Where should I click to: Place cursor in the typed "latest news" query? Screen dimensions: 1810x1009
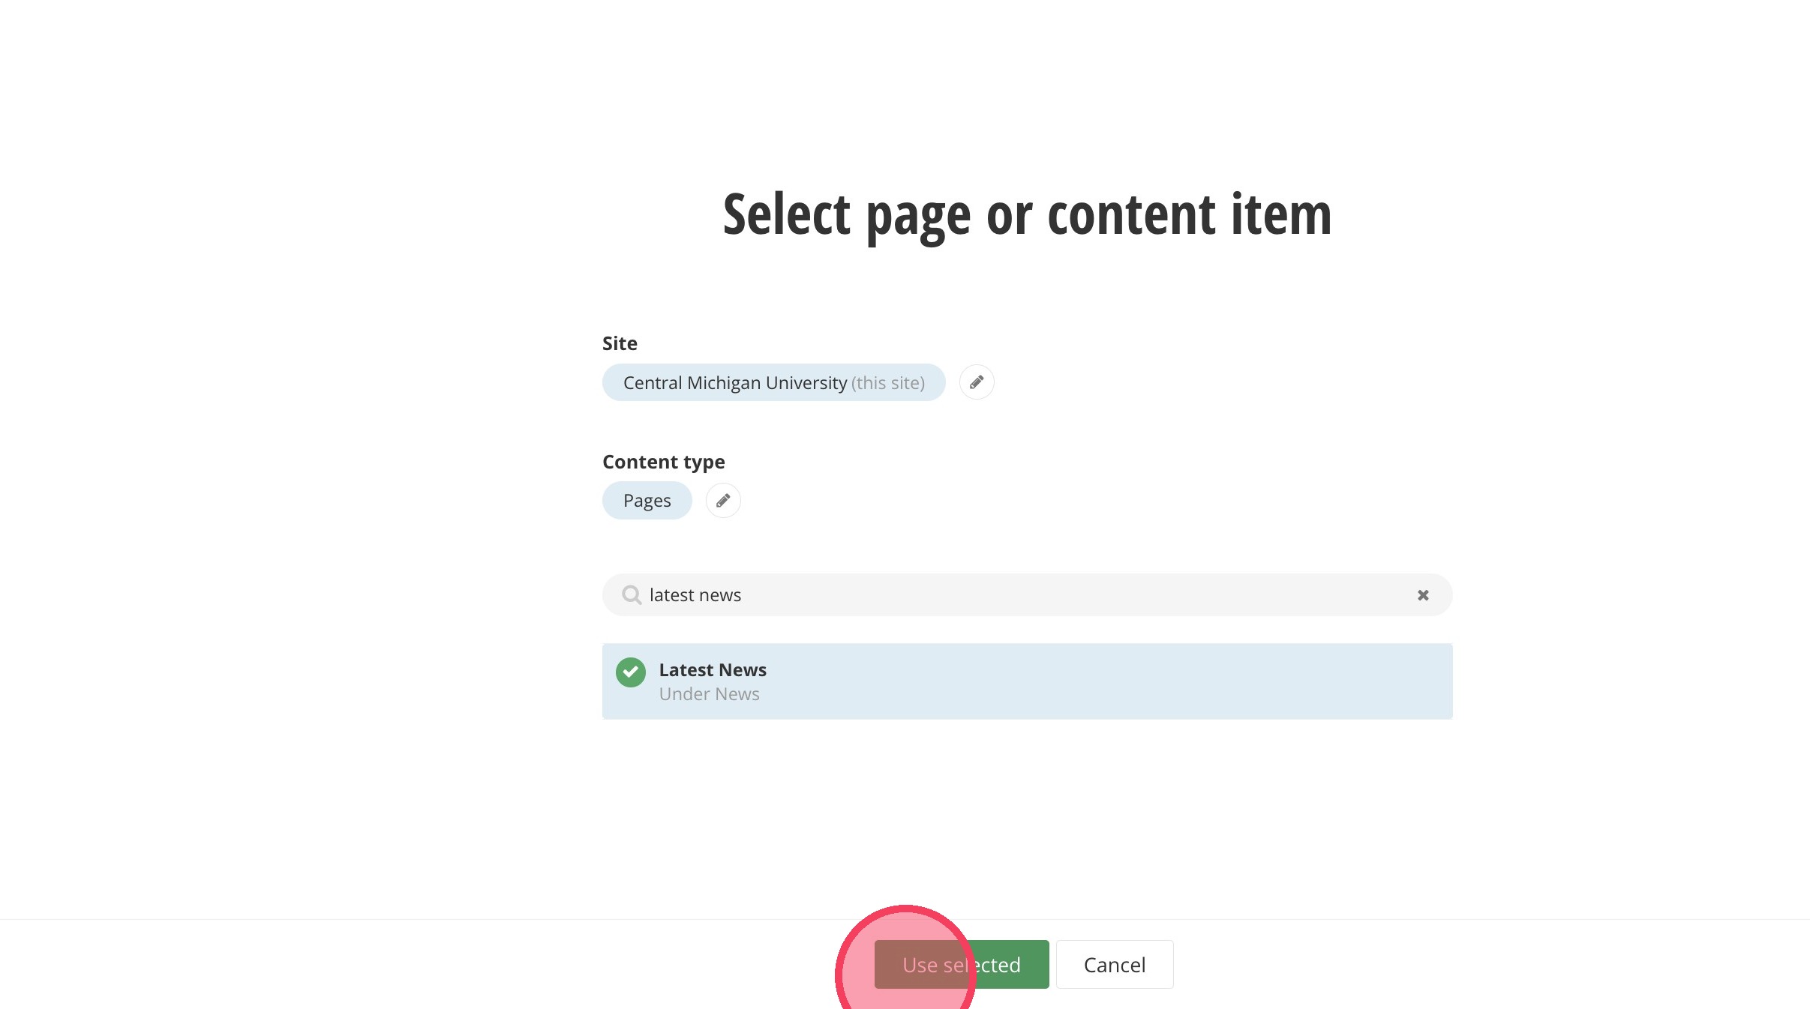pos(695,595)
